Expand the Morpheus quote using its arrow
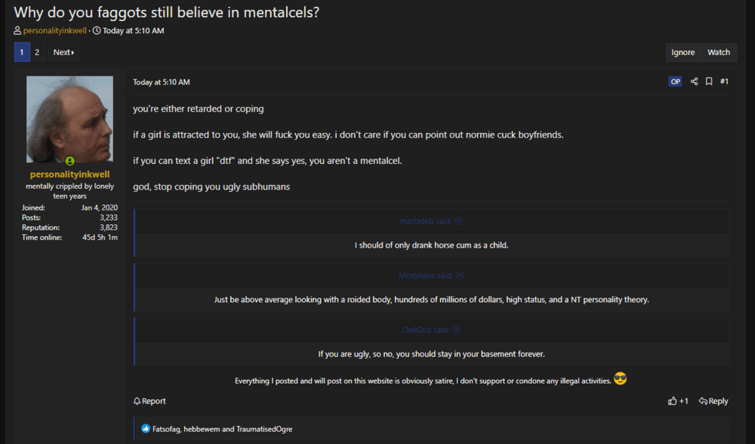The image size is (755, 444). 461,276
